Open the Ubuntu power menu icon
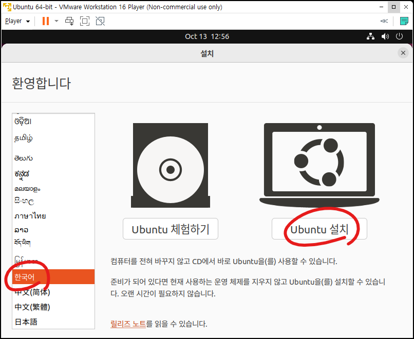Image resolution: width=414 pixels, height=339 pixels. coord(399,36)
